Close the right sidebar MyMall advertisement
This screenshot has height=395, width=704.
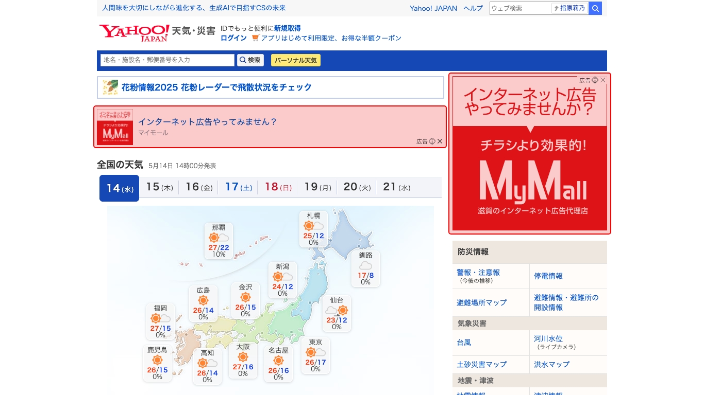pos(602,80)
